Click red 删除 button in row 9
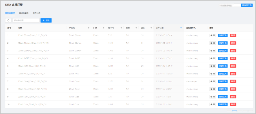Viewport: 256px width, 114px height. coord(233,97)
